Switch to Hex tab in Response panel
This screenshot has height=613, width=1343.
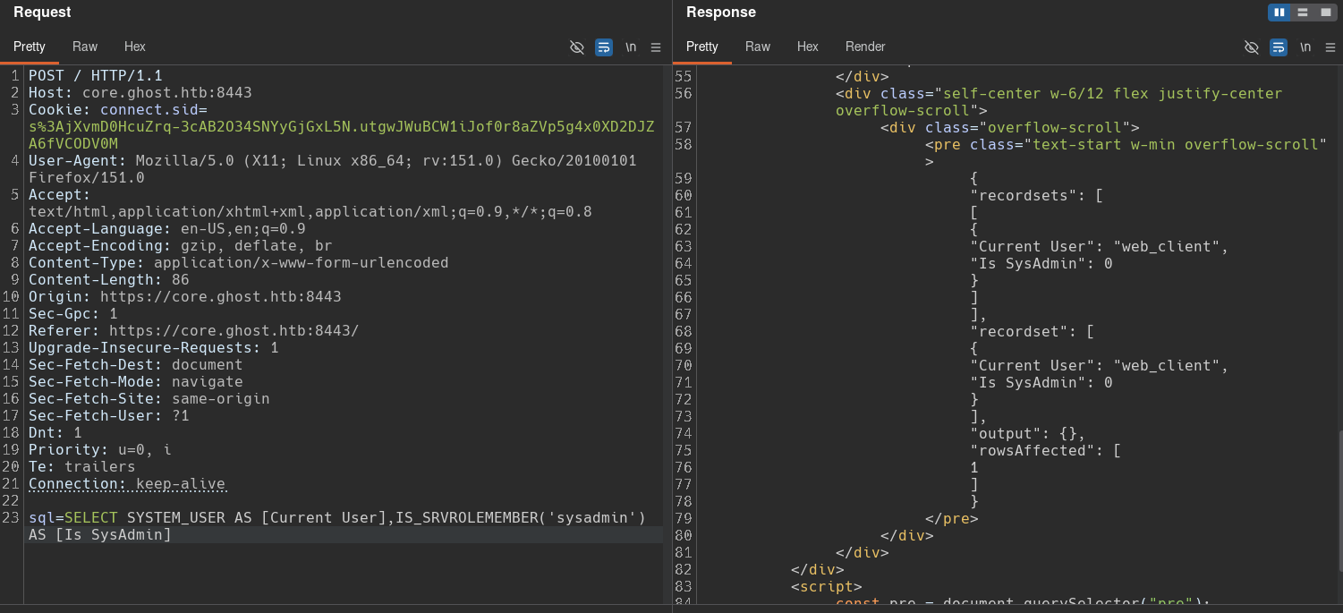tap(808, 47)
